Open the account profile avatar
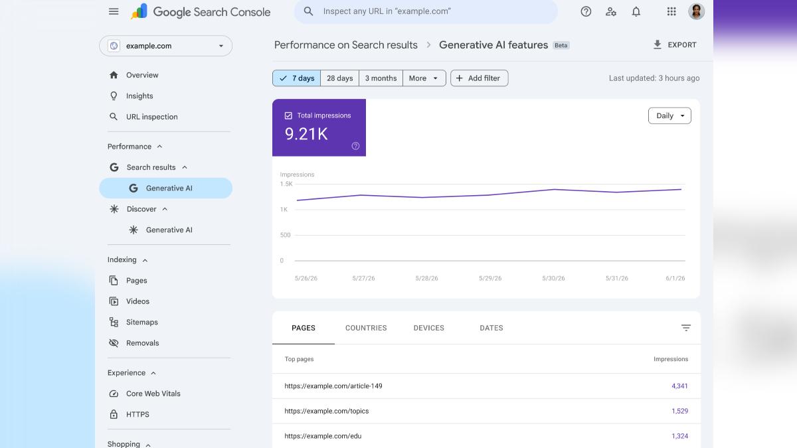Screen dimensions: 797x448 coord(696,11)
